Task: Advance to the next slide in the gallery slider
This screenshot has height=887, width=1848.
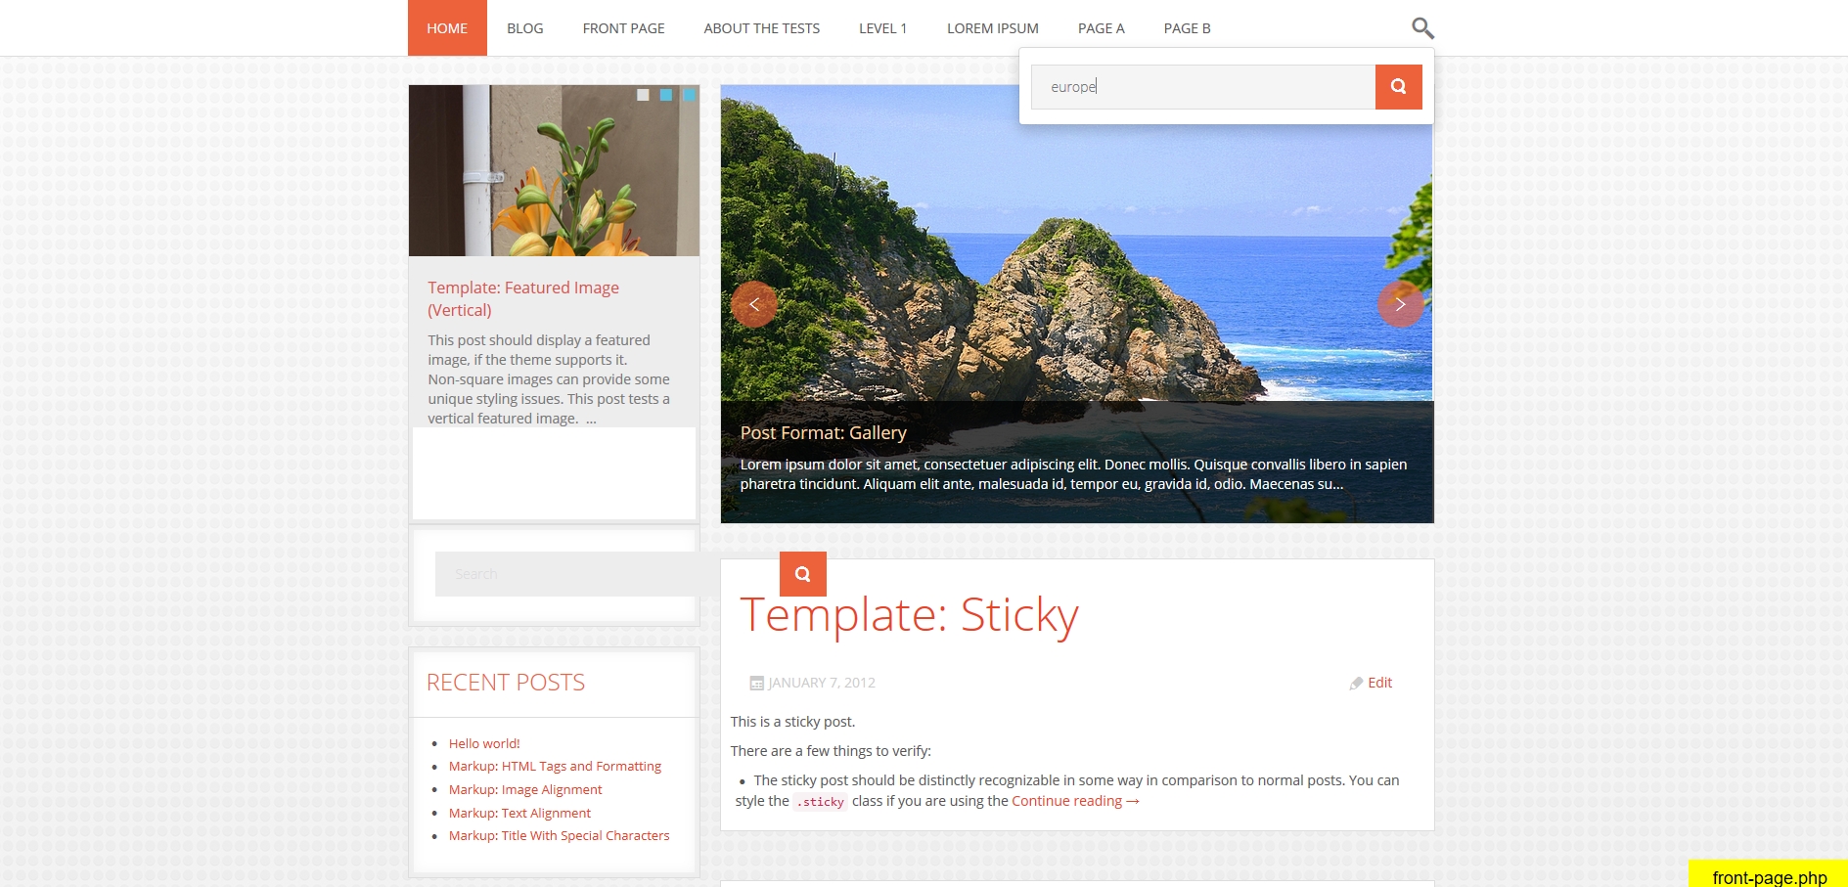Action: point(1400,304)
